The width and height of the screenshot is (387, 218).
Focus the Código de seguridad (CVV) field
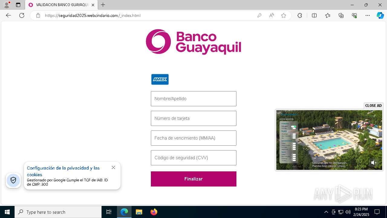tap(193, 158)
